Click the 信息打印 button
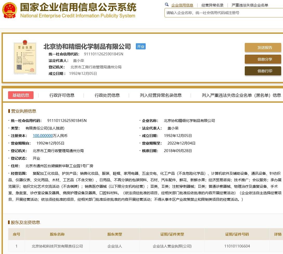Image resolution: width=283 pixels, height=254 pixels. (x=263, y=71)
